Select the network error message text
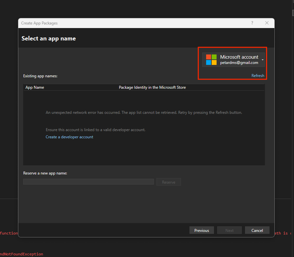 (x=144, y=112)
